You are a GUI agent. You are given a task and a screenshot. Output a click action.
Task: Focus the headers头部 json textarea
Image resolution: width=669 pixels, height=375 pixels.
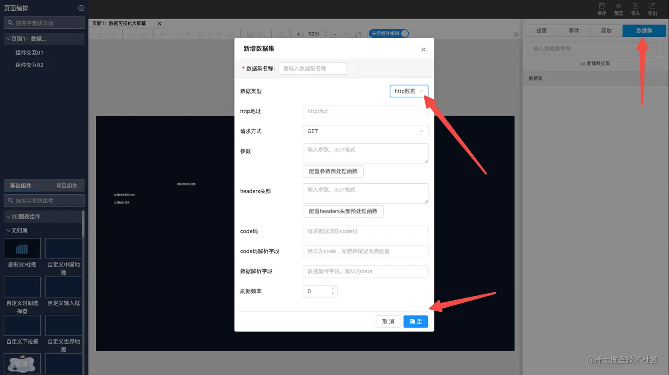(365, 193)
